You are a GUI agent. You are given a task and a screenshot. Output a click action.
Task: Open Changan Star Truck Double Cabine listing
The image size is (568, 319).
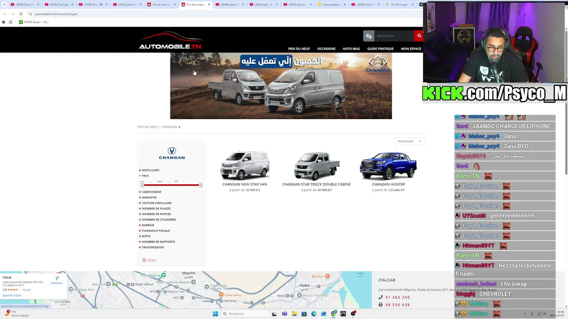click(316, 171)
